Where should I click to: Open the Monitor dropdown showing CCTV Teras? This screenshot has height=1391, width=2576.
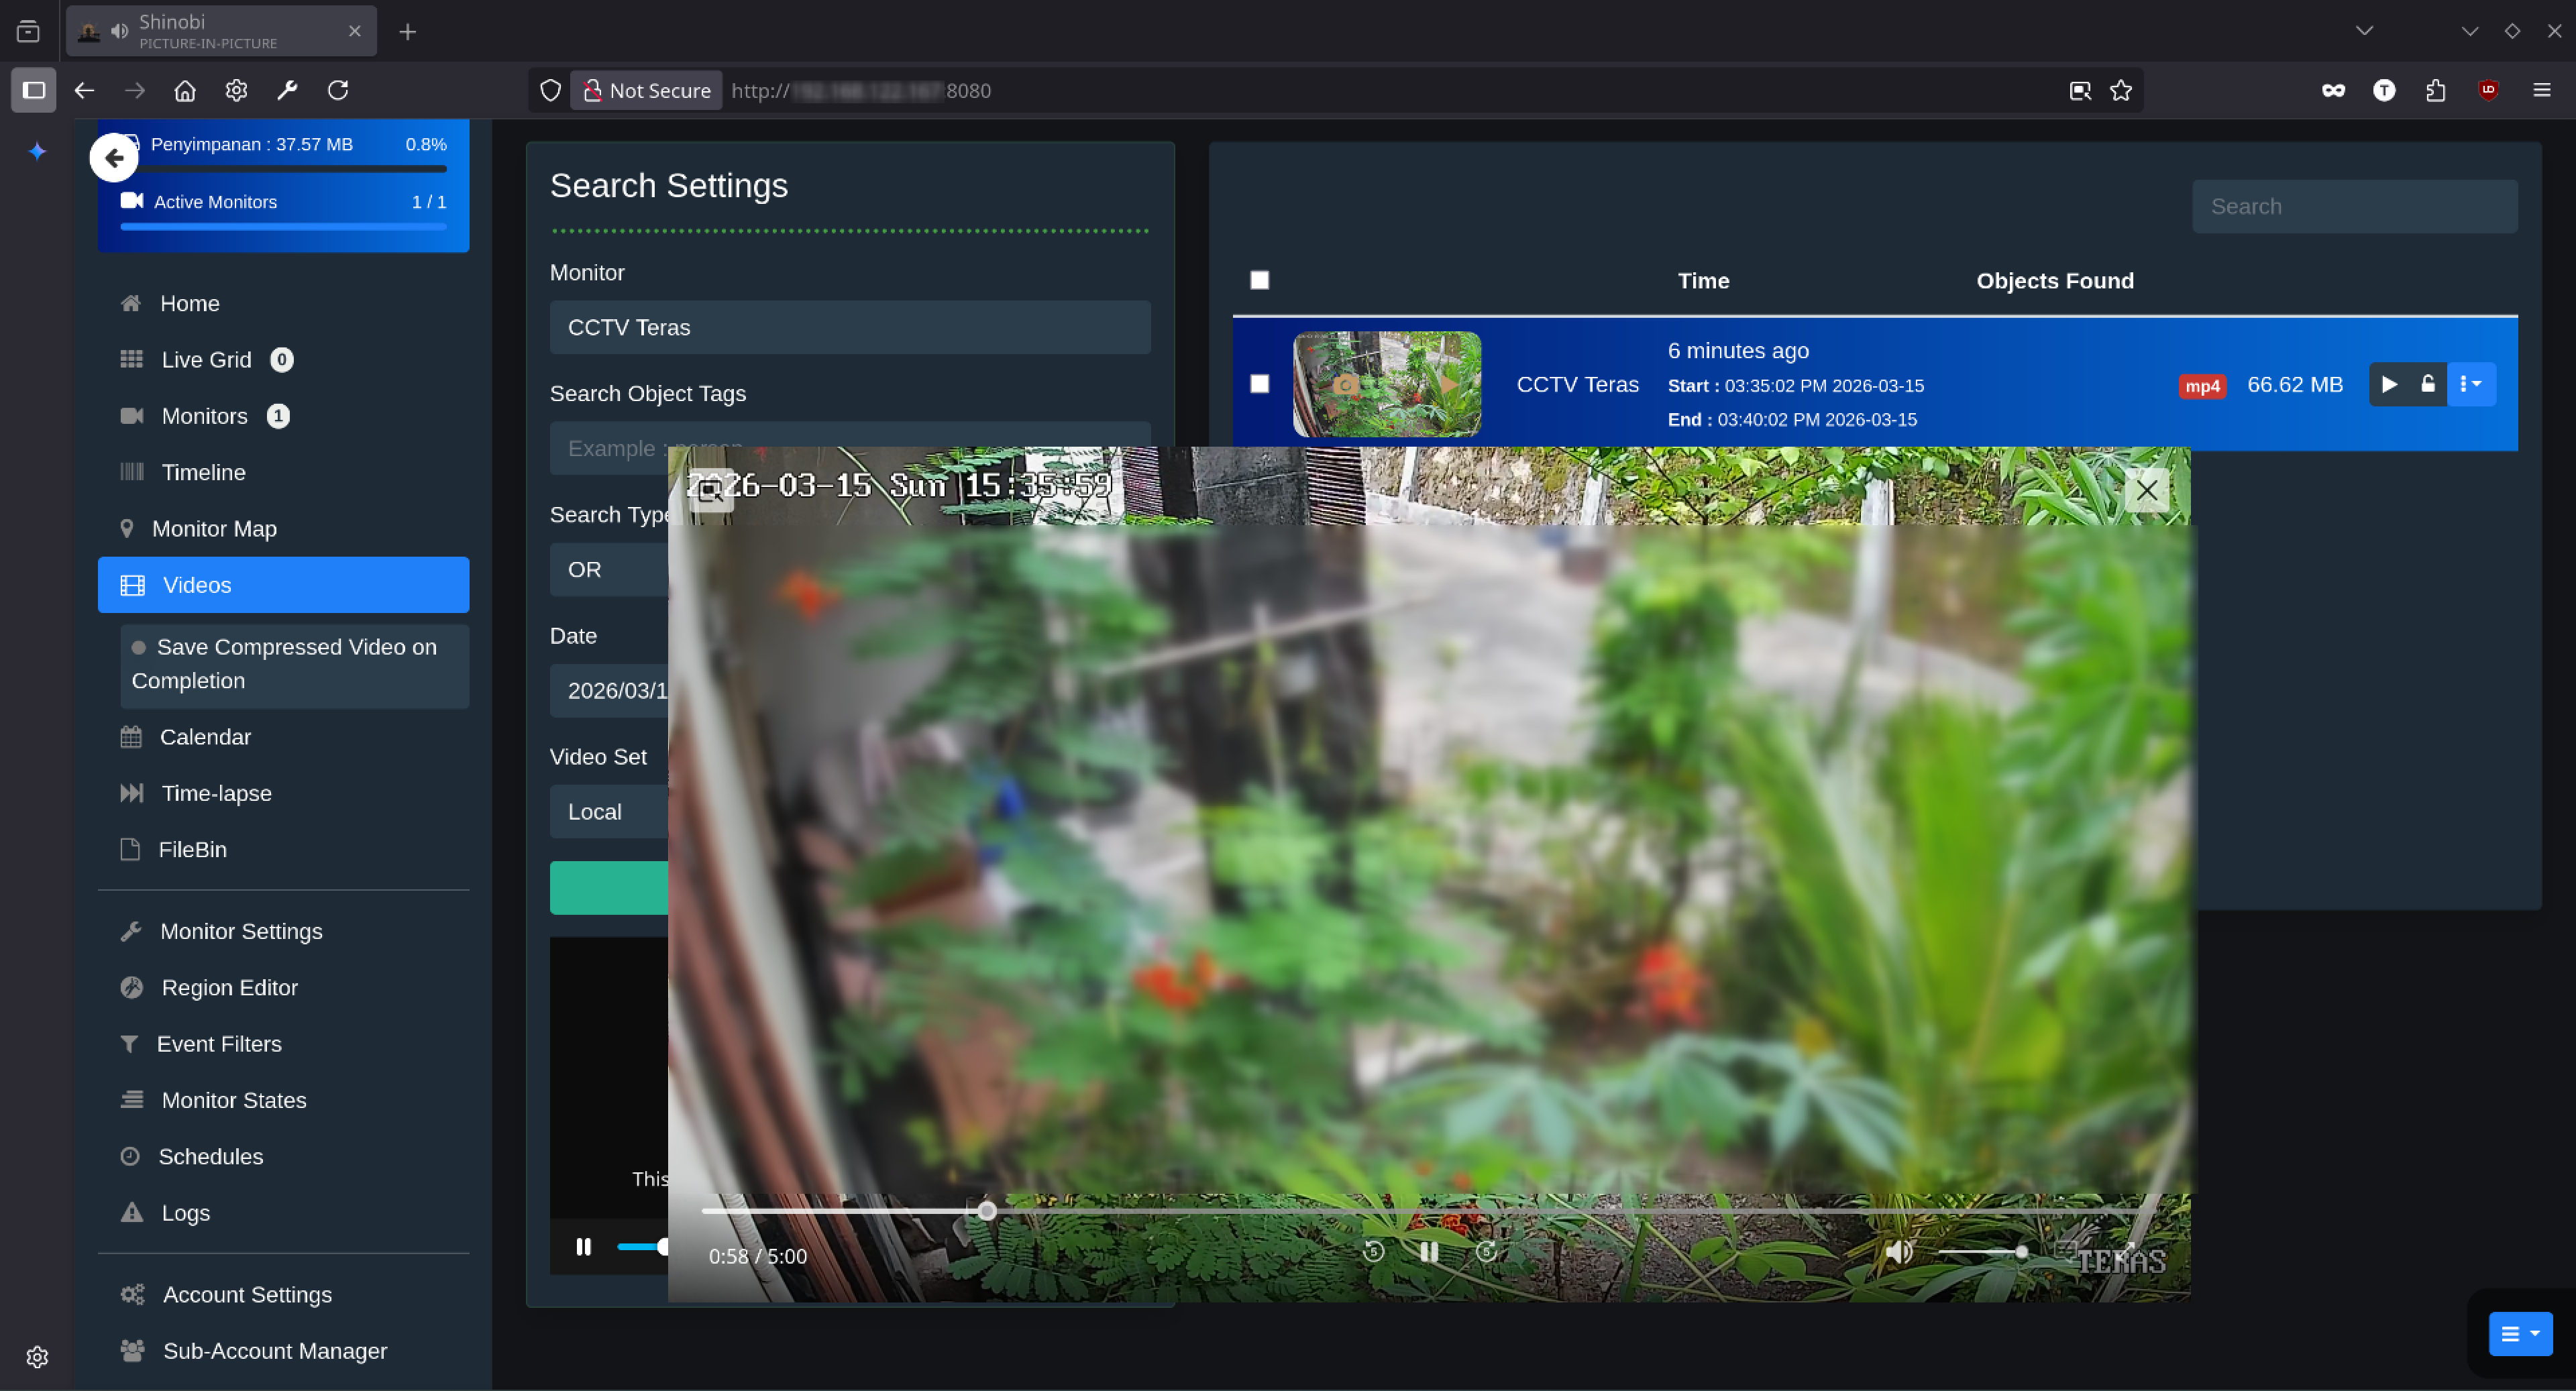tap(849, 327)
